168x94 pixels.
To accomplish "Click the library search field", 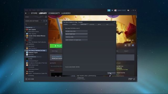I will point(35,24).
